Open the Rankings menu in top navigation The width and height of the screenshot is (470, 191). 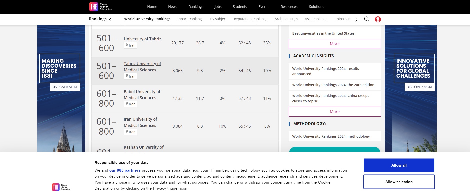196,7
